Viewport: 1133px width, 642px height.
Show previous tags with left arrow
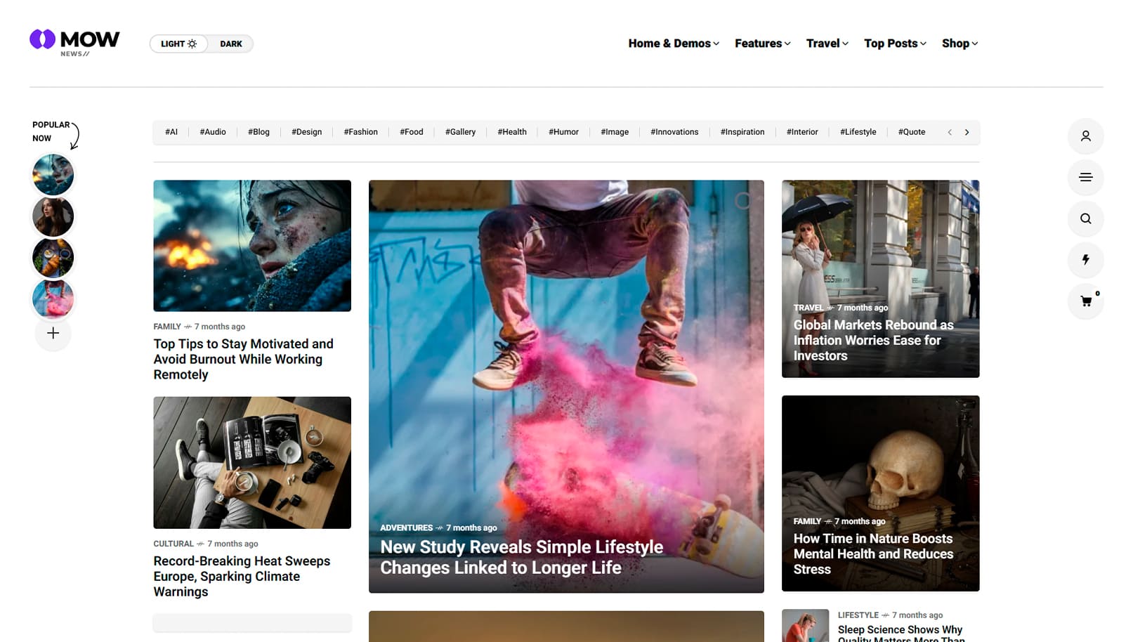(x=950, y=132)
